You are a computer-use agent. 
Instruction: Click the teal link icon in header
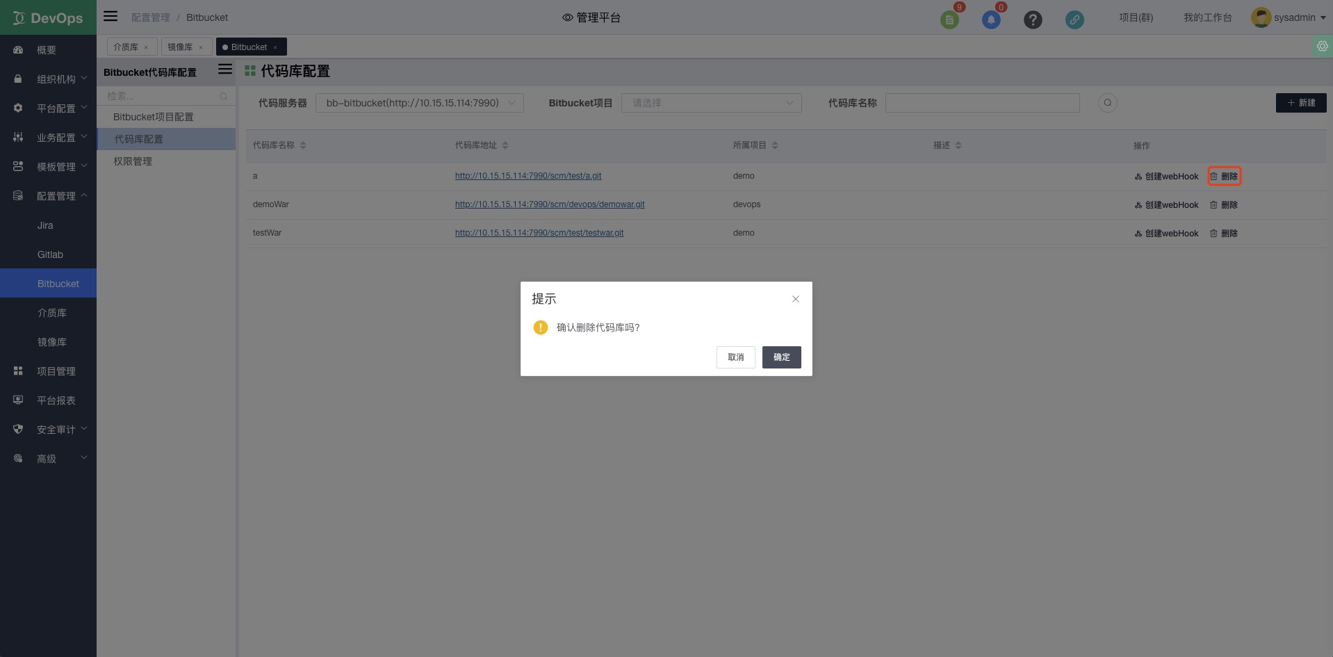click(1074, 19)
